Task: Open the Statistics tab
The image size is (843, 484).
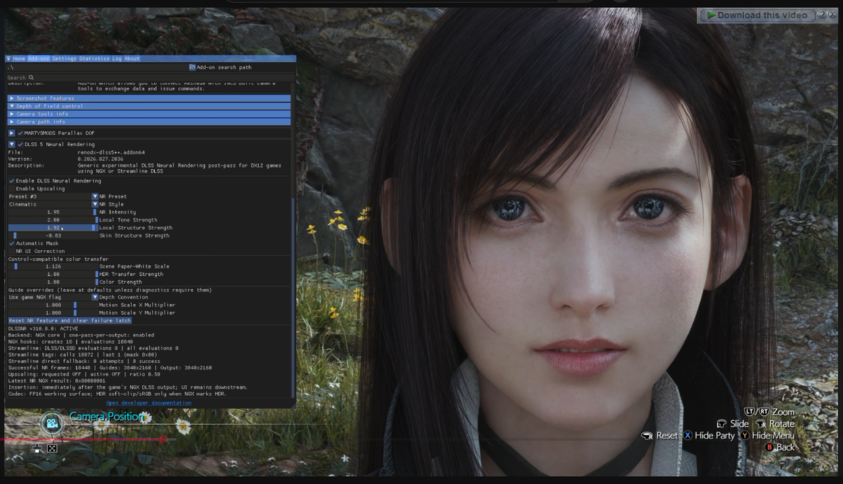Action: point(94,59)
